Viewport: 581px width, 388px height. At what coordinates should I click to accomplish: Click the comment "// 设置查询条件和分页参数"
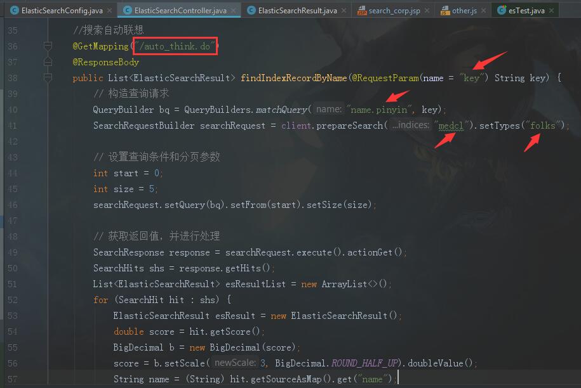click(157, 158)
